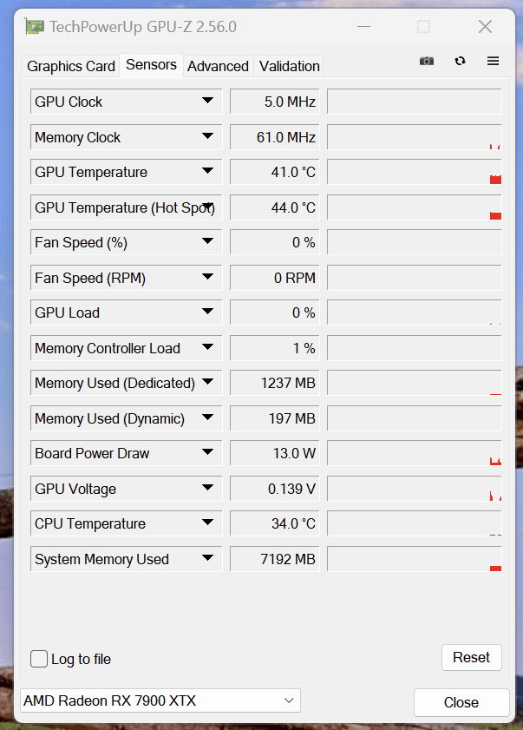Image resolution: width=523 pixels, height=730 pixels.
Task: Click the System Memory Used history graph
Action: [x=415, y=559]
